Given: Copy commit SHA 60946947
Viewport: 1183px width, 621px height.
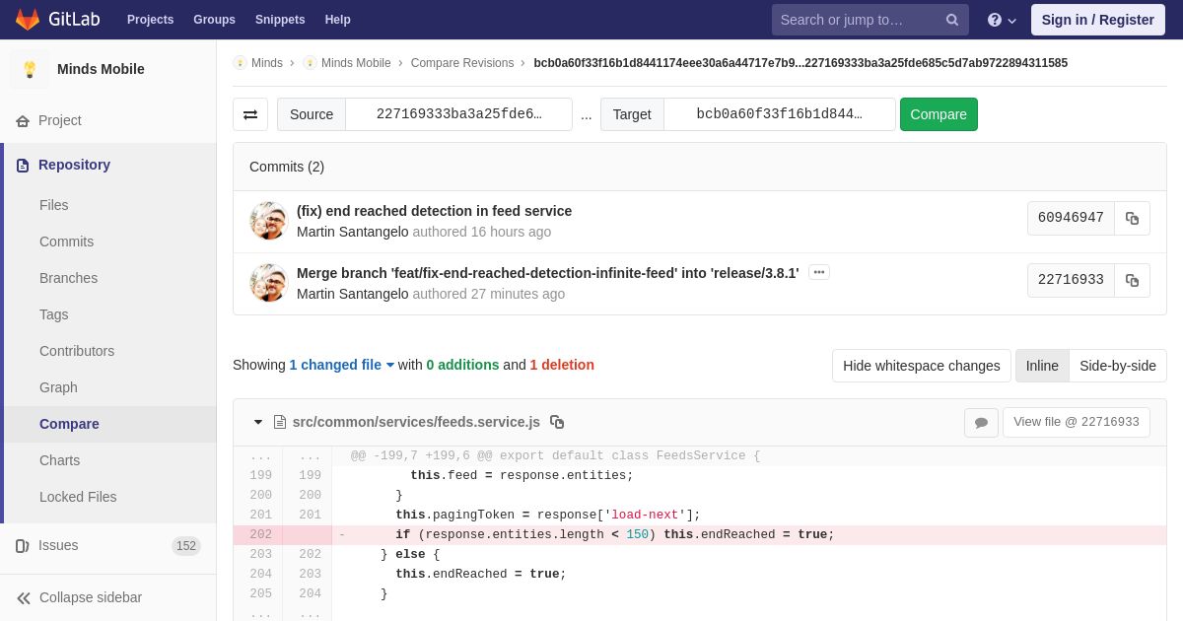Looking at the screenshot, I should (x=1132, y=219).
